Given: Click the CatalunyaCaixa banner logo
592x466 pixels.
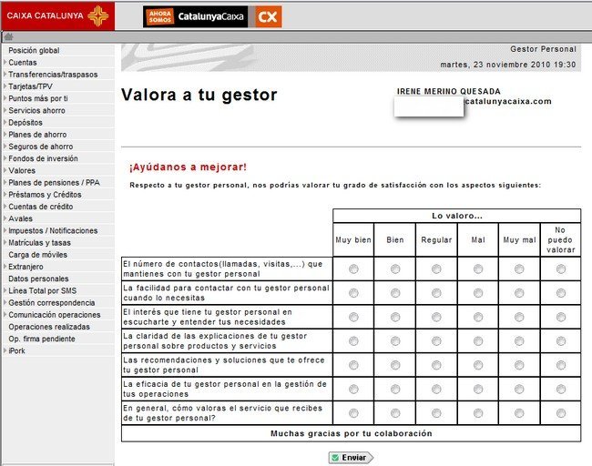Looking at the screenshot, I should pos(195,16).
